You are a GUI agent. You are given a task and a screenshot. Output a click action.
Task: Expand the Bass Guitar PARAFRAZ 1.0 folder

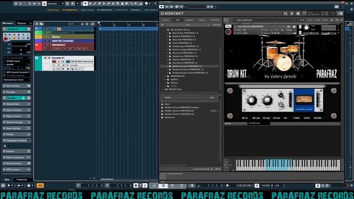[168, 33]
